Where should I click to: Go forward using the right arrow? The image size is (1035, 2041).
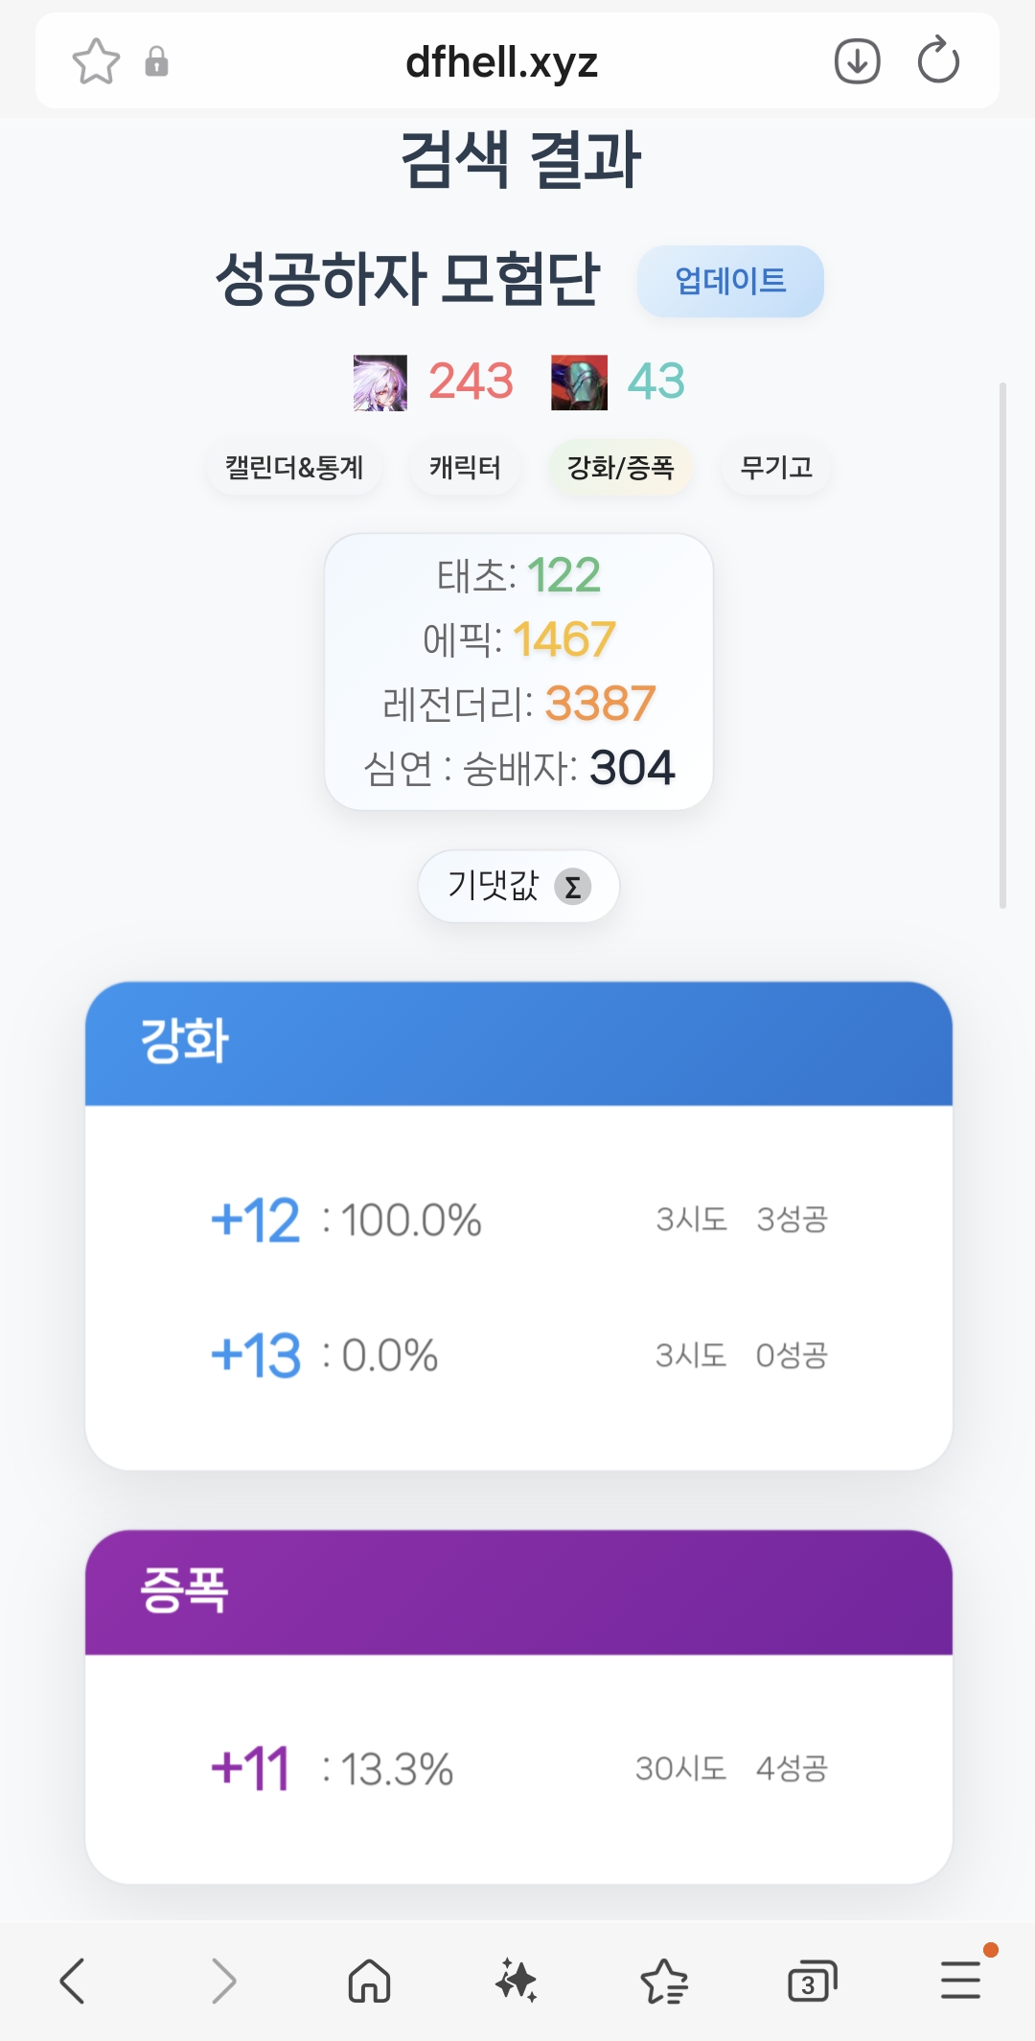[222, 1981]
